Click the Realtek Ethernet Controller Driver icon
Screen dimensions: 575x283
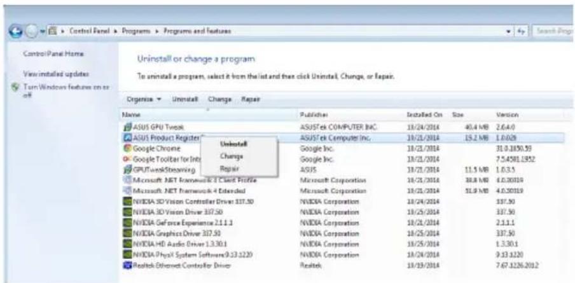pyautogui.click(x=127, y=265)
